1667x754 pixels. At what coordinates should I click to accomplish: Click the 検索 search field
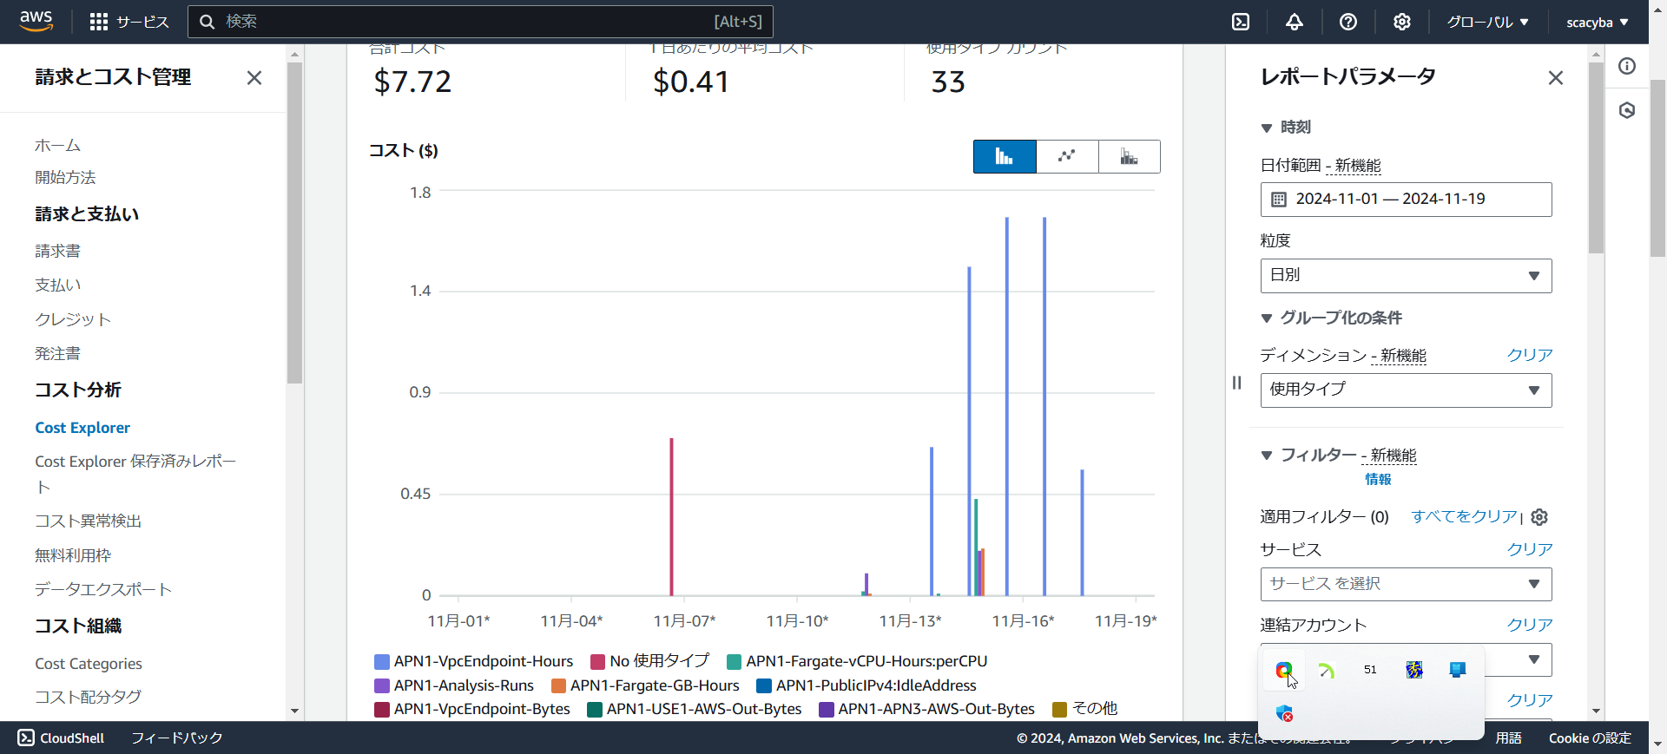(480, 22)
